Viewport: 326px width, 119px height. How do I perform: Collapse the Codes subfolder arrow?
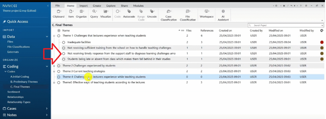click(x=6, y=72)
